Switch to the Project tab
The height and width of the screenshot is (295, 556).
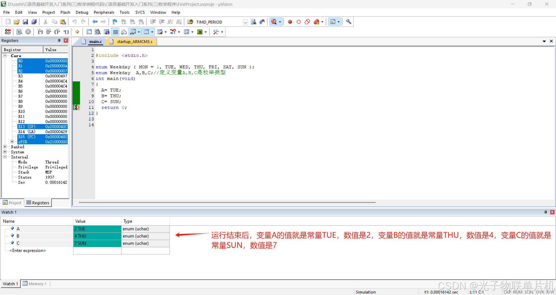coord(12,203)
